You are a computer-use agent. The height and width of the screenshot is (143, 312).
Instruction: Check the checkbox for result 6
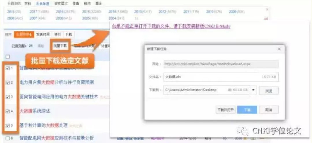[8, 138]
